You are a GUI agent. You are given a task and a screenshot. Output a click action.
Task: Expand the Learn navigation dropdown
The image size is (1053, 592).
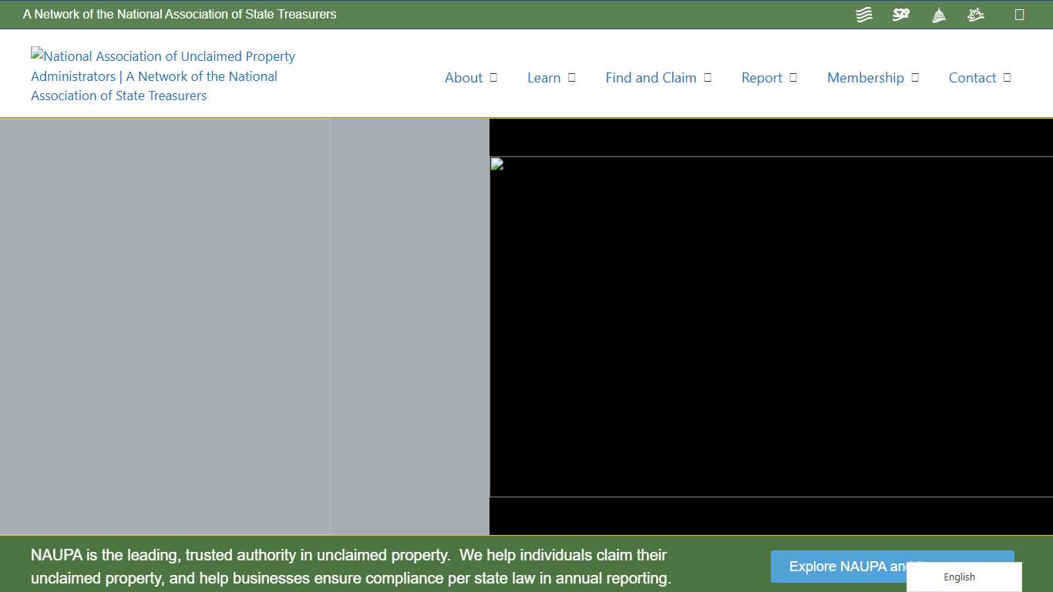570,77
